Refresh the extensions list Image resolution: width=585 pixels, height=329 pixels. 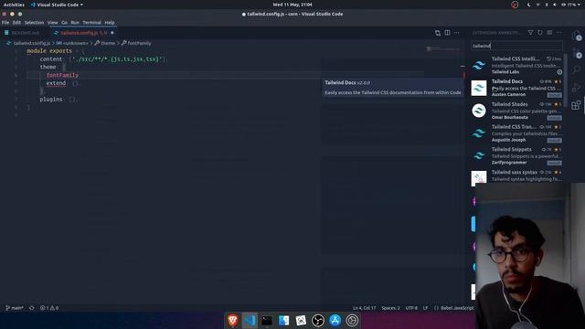540,33
